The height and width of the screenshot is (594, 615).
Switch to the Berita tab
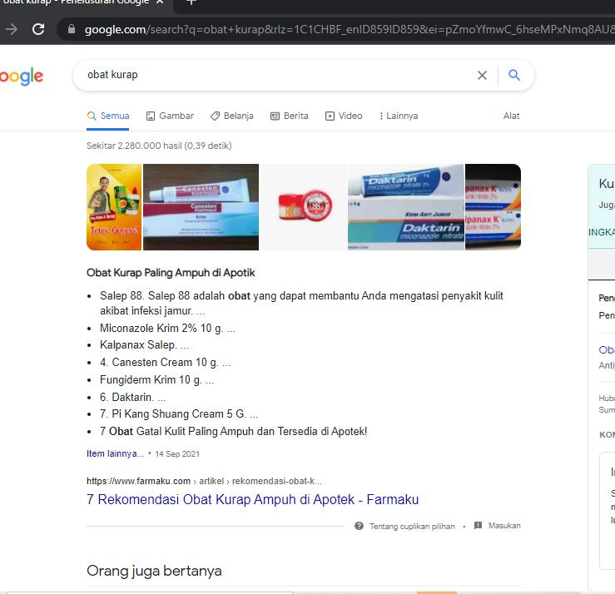click(x=290, y=116)
